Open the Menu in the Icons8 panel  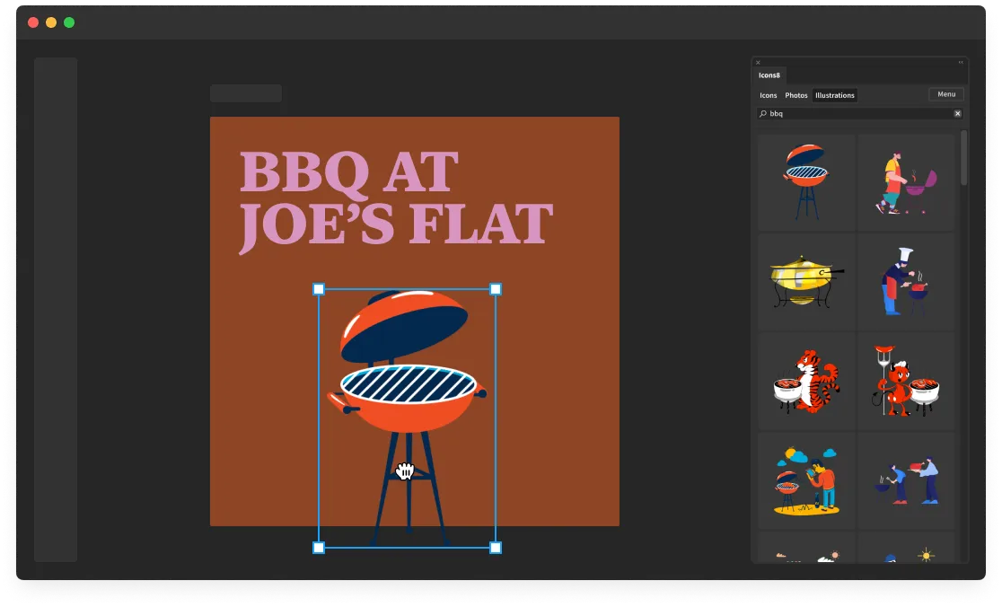point(945,93)
